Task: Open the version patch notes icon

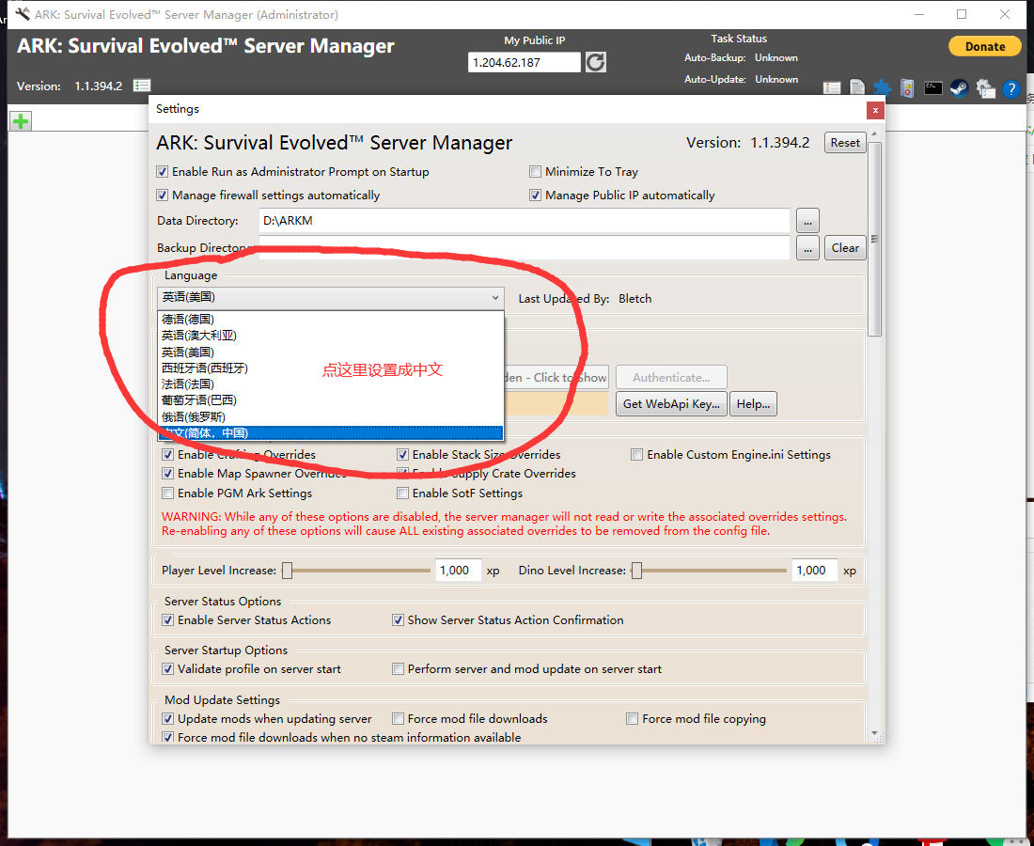Action: pyautogui.click(x=142, y=86)
